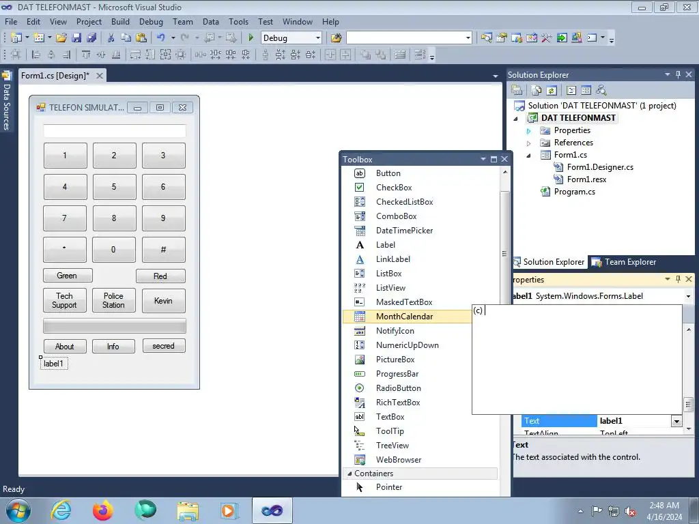Click the Bring to Front layout icon
The image size is (699, 524).
[366, 55]
